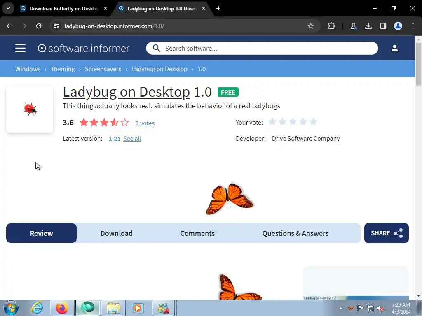Reload the current page
The height and width of the screenshot is (316, 422).
coord(39,26)
